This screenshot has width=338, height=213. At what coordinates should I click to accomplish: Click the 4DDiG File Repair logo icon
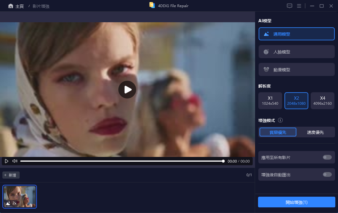coord(152,5)
